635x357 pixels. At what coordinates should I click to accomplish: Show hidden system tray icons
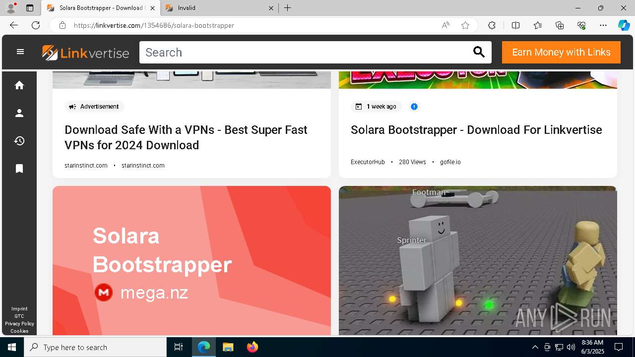[x=535, y=347]
